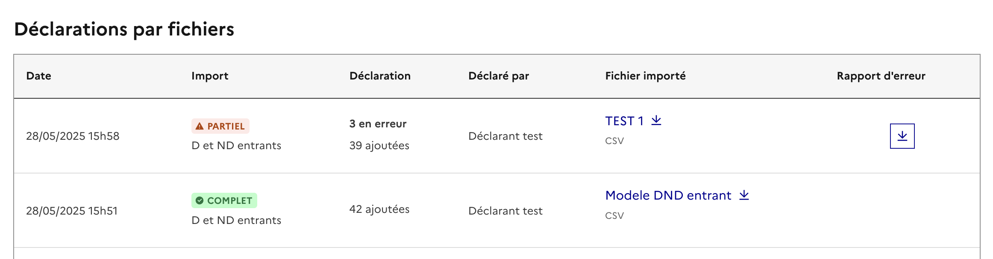Select the Fichier importé column header
Screen dimensions: 993x259
point(645,76)
